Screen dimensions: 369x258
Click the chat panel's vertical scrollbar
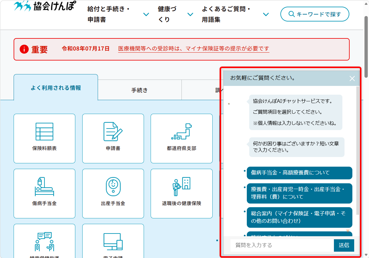pyautogui.click(x=358, y=151)
